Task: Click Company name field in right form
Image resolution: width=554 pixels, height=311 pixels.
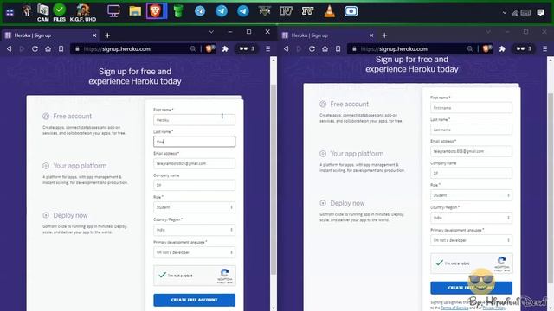Action: [x=471, y=173]
